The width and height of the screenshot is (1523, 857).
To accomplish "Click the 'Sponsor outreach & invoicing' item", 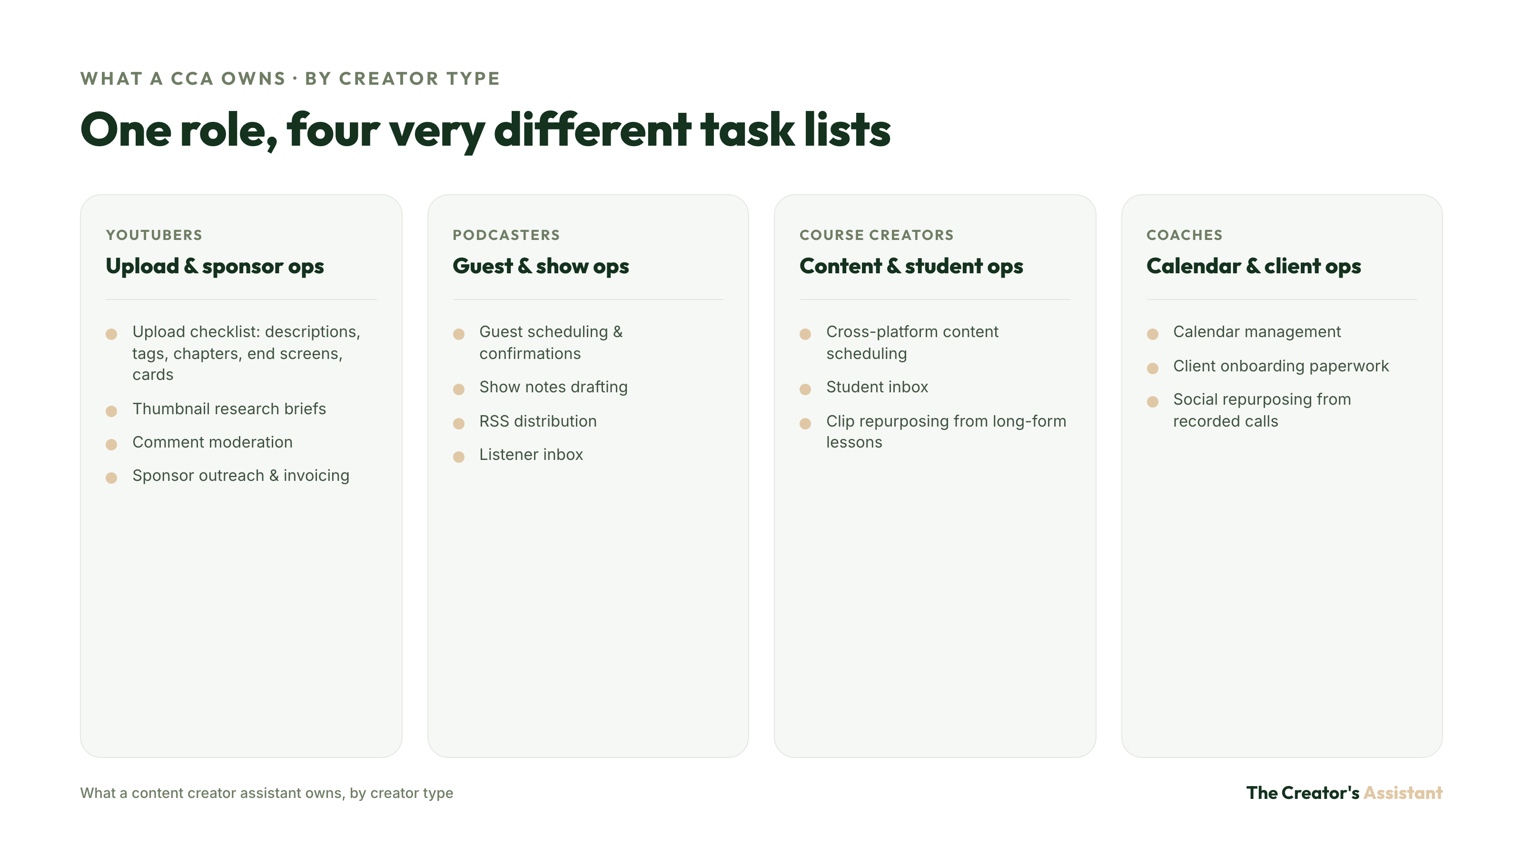I will (241, 476).
